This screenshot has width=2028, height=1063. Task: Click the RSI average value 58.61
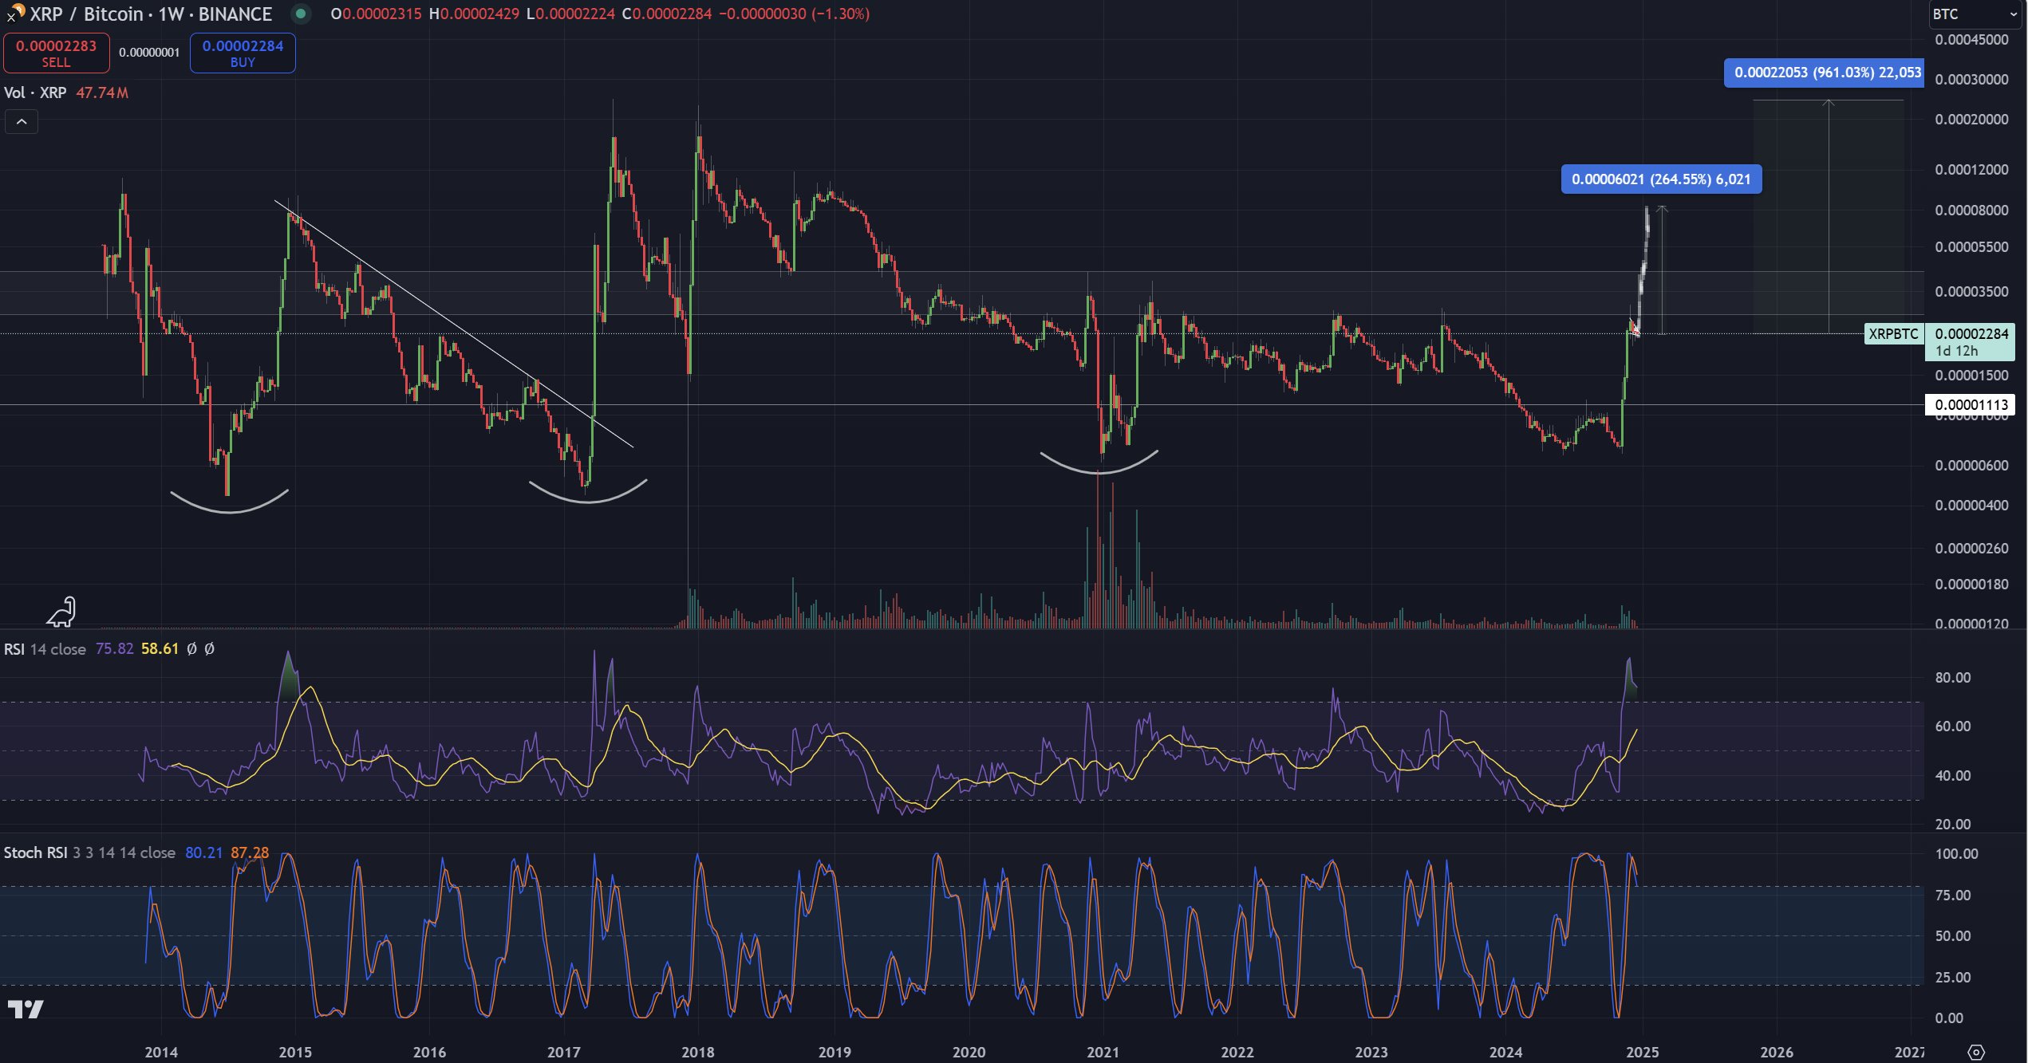160,649
